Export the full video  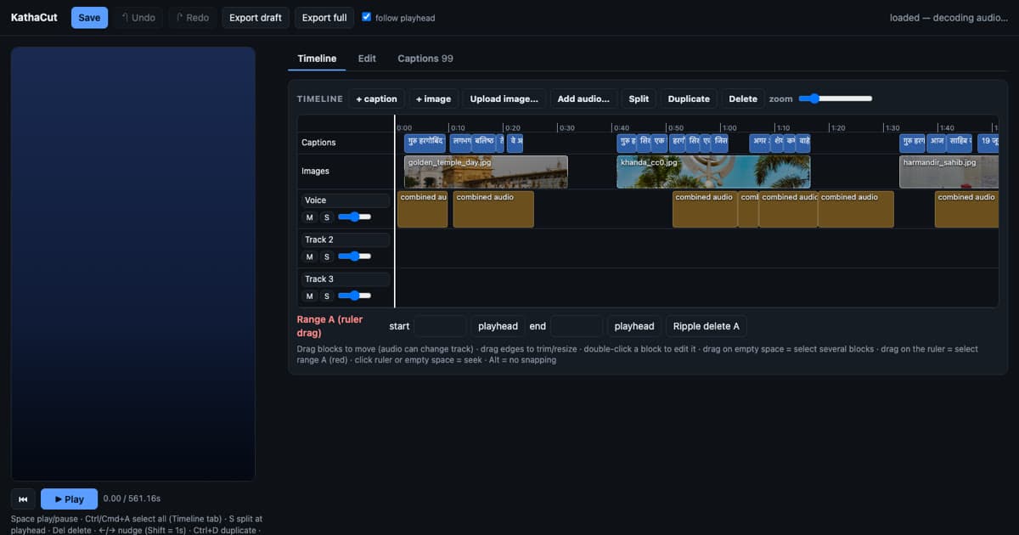(324, 18)
